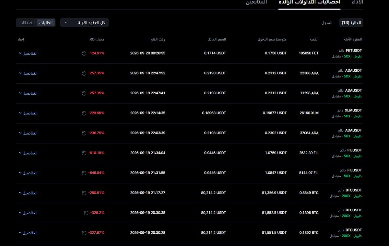The image size is (389, 246).
Task: Click the circular icon beside -236.75% ROI
Action: [x=84, y=133]
